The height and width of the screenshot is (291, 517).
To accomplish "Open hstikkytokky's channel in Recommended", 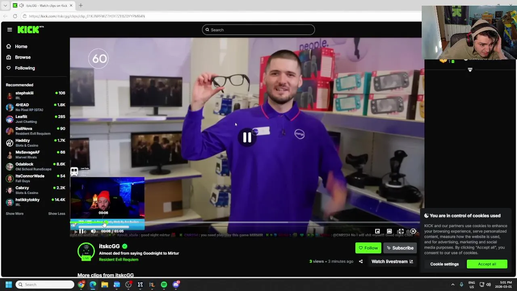I will [x=36, y=202].
